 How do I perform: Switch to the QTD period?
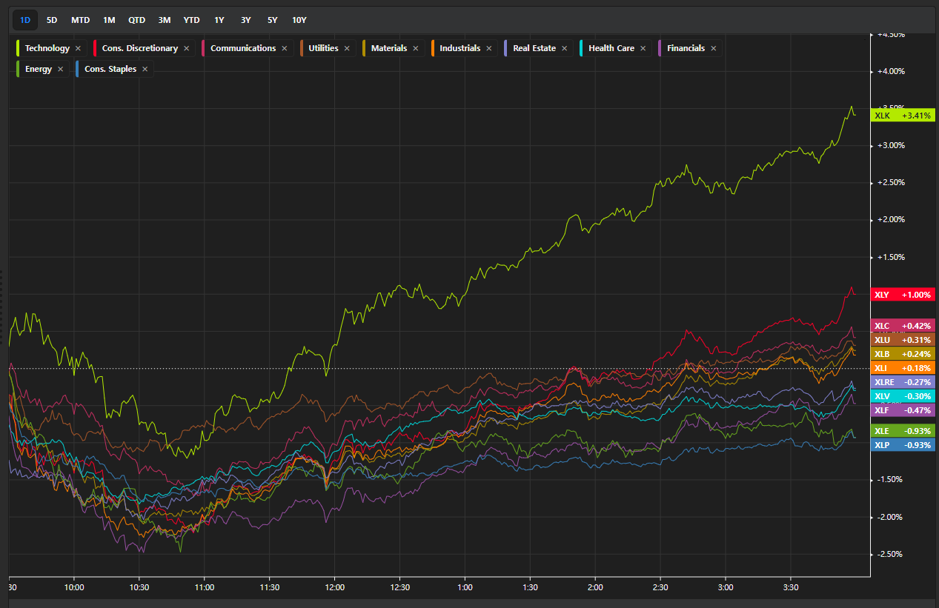coord(136,20)
